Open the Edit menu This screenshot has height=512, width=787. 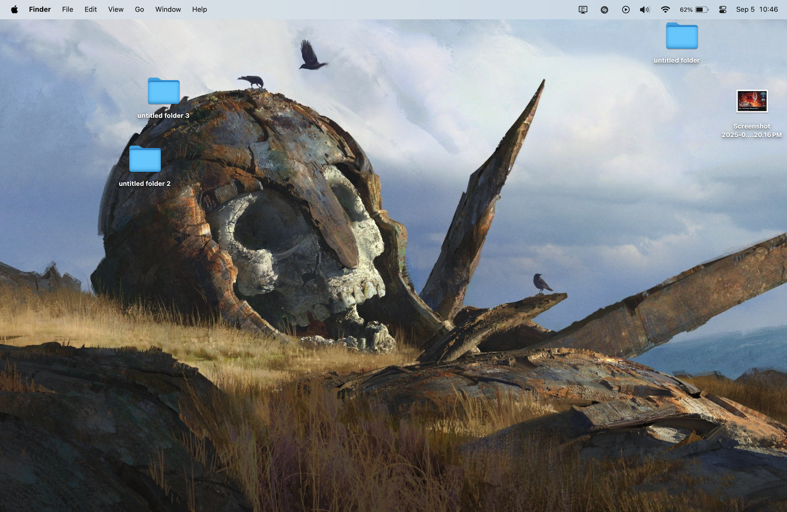(91, 9)
